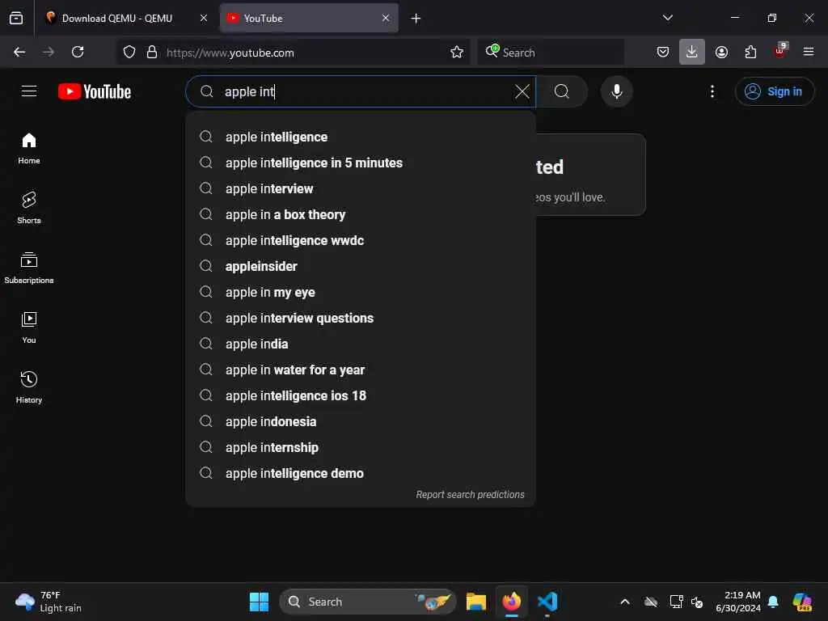Click the browser Search box
The height and width of the screenshot is (621, 828).
(x=551, y=53)
